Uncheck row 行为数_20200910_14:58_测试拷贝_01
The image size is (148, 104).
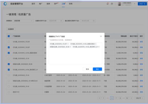point(9,70)
